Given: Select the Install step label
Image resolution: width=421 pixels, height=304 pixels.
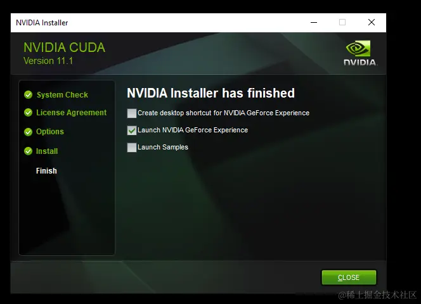Looking at the screenshot, I should [x=47, y=151].
